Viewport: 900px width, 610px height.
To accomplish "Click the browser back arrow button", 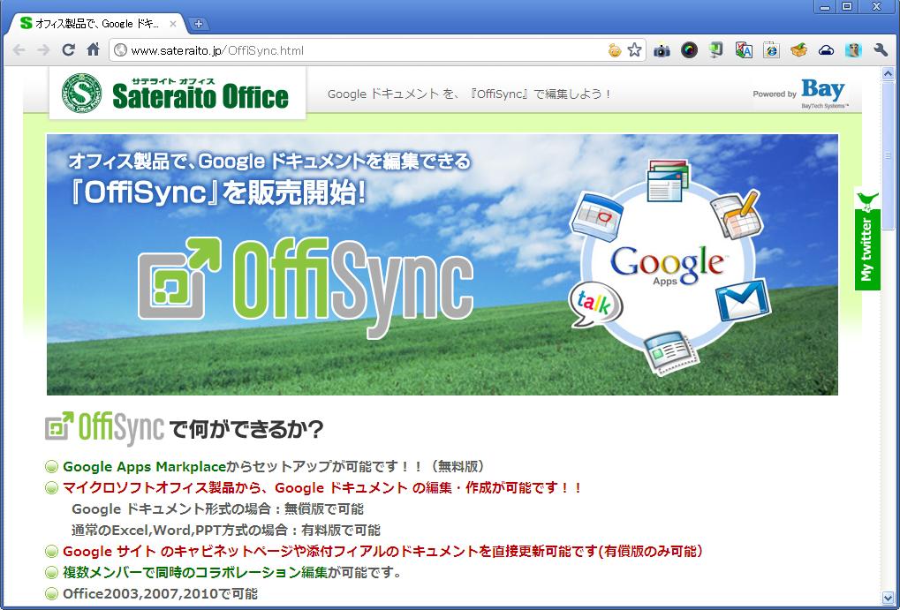I will click(x=19, y=50).
